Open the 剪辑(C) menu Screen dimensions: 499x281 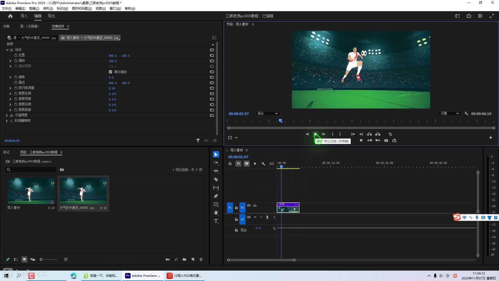point(34,8)
